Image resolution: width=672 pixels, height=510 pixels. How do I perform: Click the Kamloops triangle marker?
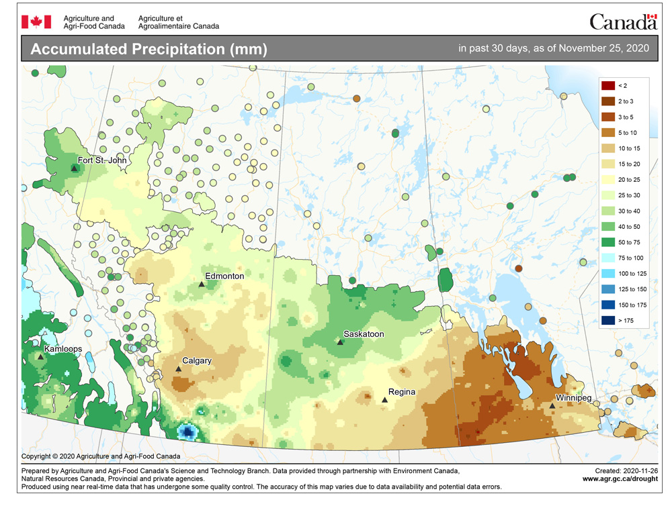(41, 357)
